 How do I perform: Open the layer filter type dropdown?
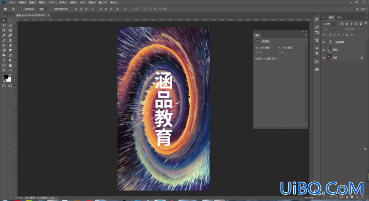[330, 23]
